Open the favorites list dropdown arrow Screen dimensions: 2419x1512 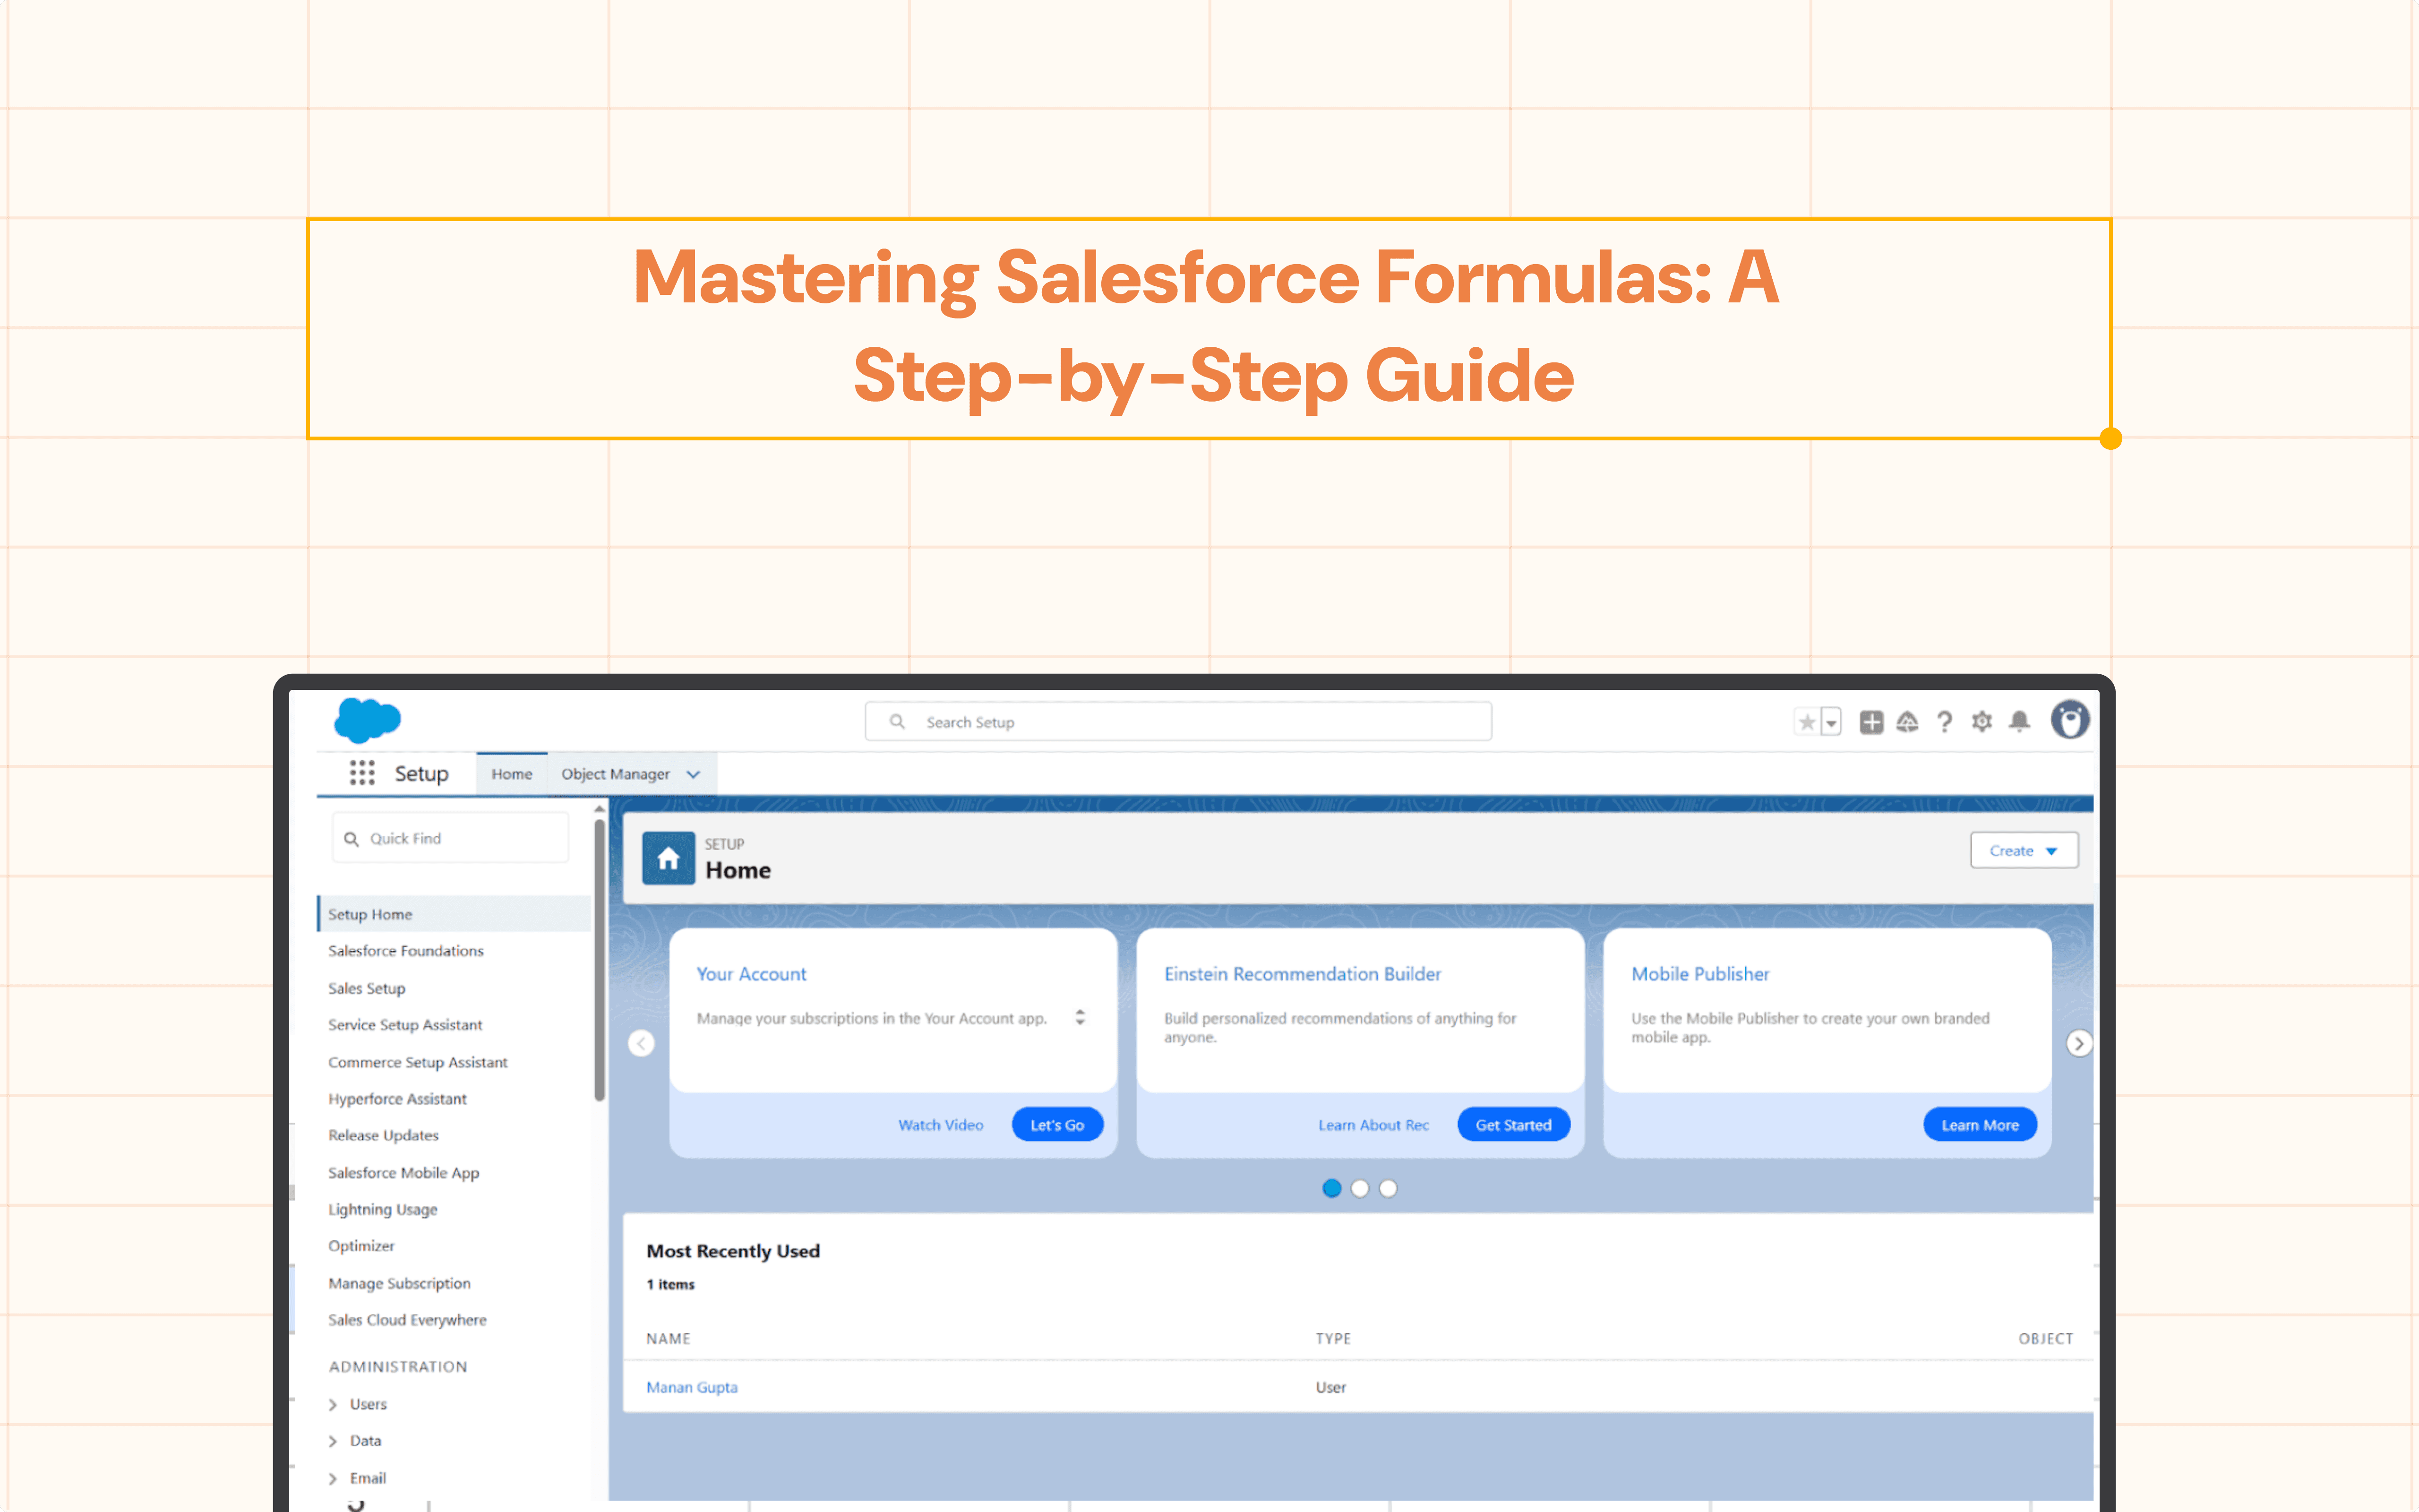pos(1831,722)
